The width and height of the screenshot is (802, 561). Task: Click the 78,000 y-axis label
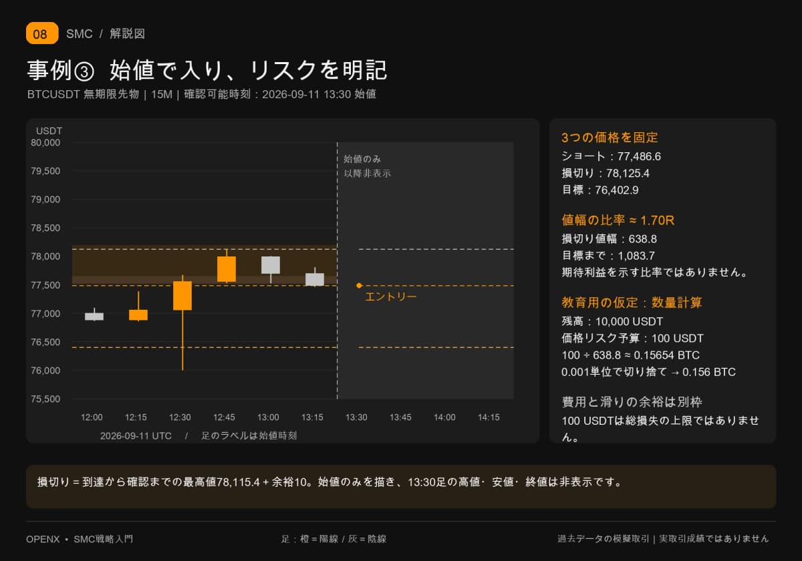pos(46,256)
